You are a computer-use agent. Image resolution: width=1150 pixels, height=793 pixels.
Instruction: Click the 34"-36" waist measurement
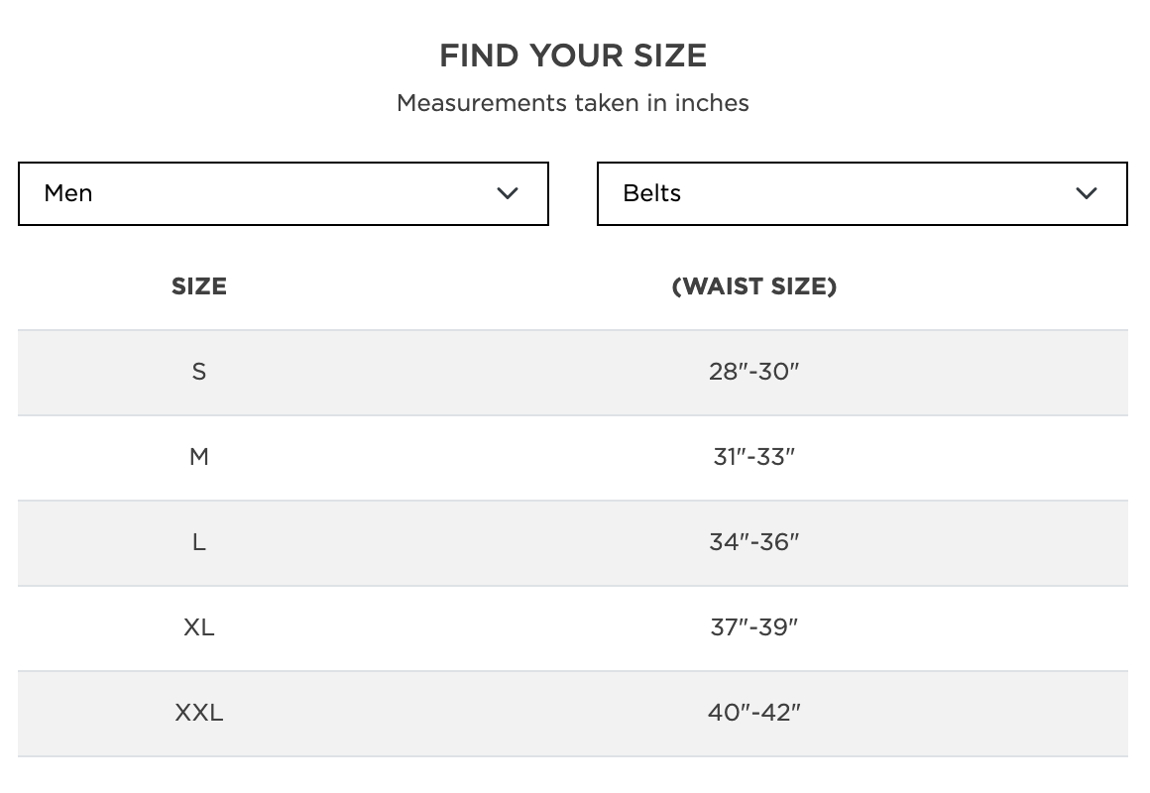point(754,542)
